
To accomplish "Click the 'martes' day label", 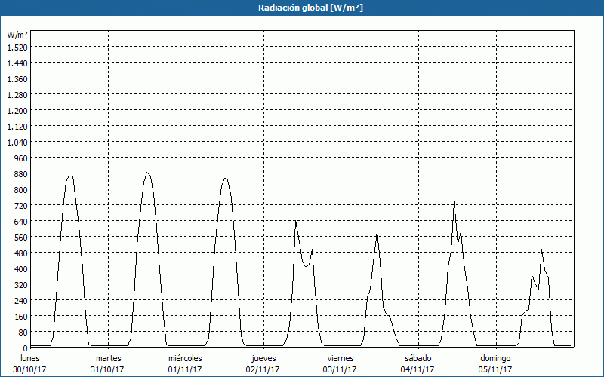I will 108,358.
